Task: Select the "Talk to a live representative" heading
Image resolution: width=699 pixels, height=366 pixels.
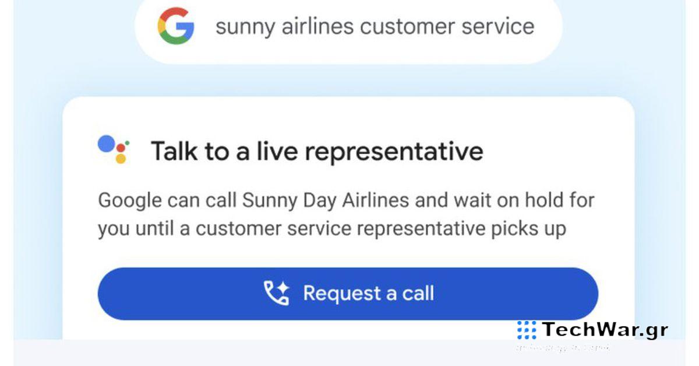Action: [317, 151]
